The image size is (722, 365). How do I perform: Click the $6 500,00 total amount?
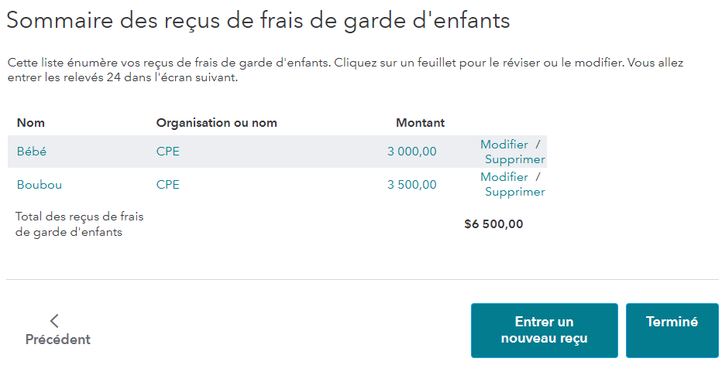(493, 224)
